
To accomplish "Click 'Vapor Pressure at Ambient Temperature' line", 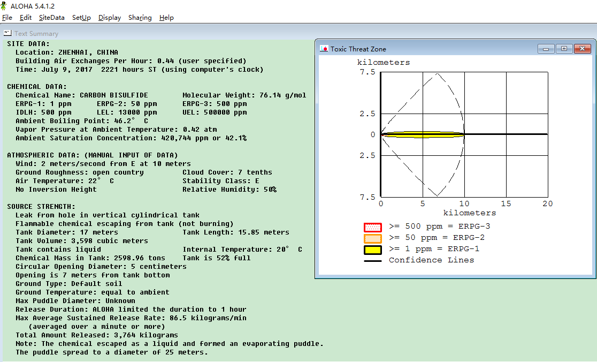I will [x=116, y=130].
